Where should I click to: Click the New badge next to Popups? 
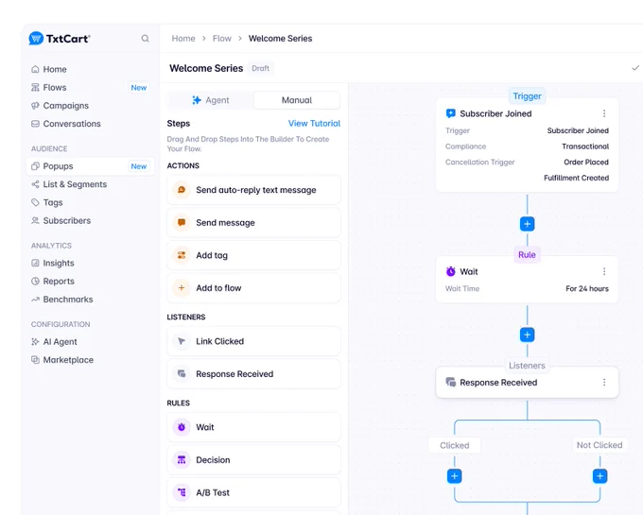(x=139, y=166)
